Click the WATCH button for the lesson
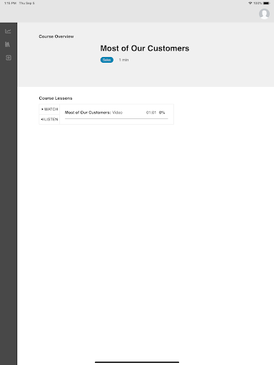Viewport: 274px width, 365px height. [x=49, y=109]
